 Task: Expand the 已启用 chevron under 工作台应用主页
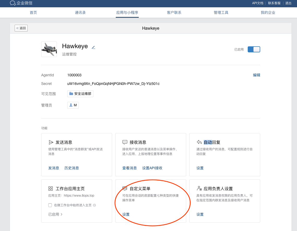(61, 214)
